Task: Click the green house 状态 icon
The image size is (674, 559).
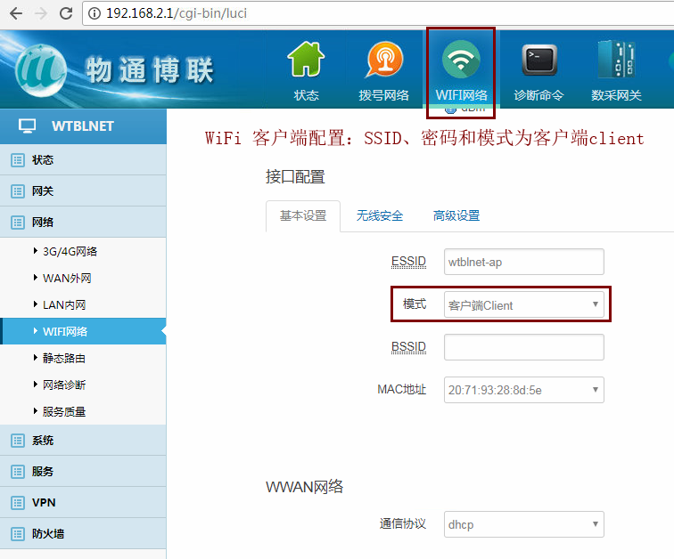Action: pos(306,62)
